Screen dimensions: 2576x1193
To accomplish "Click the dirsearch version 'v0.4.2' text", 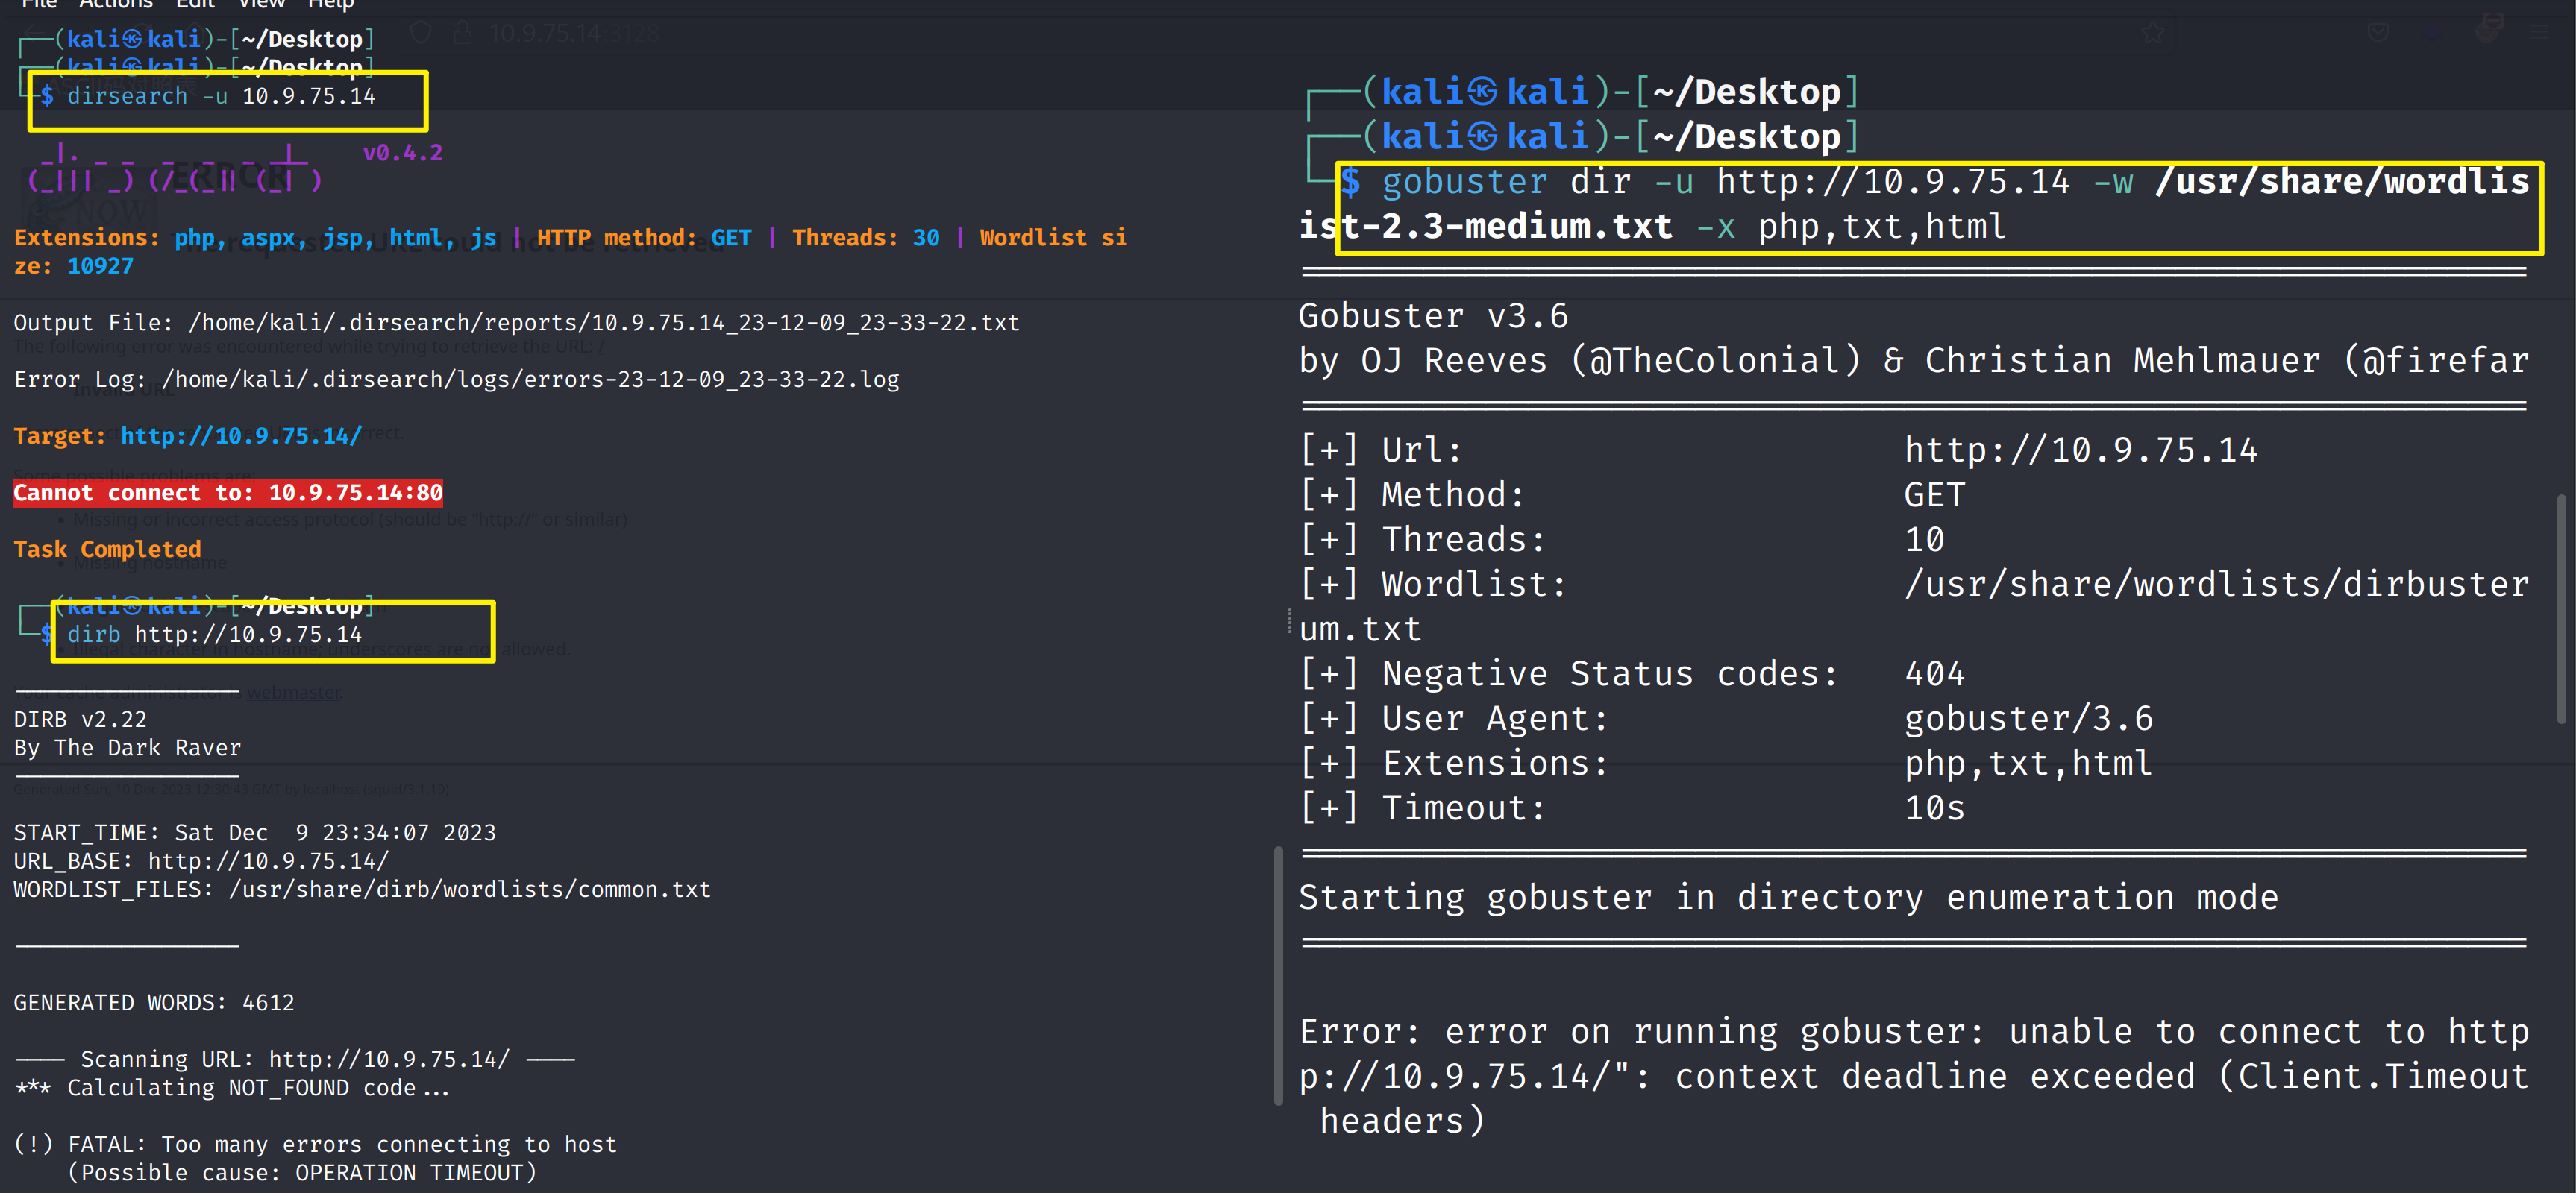I will [x=402, y=153].
